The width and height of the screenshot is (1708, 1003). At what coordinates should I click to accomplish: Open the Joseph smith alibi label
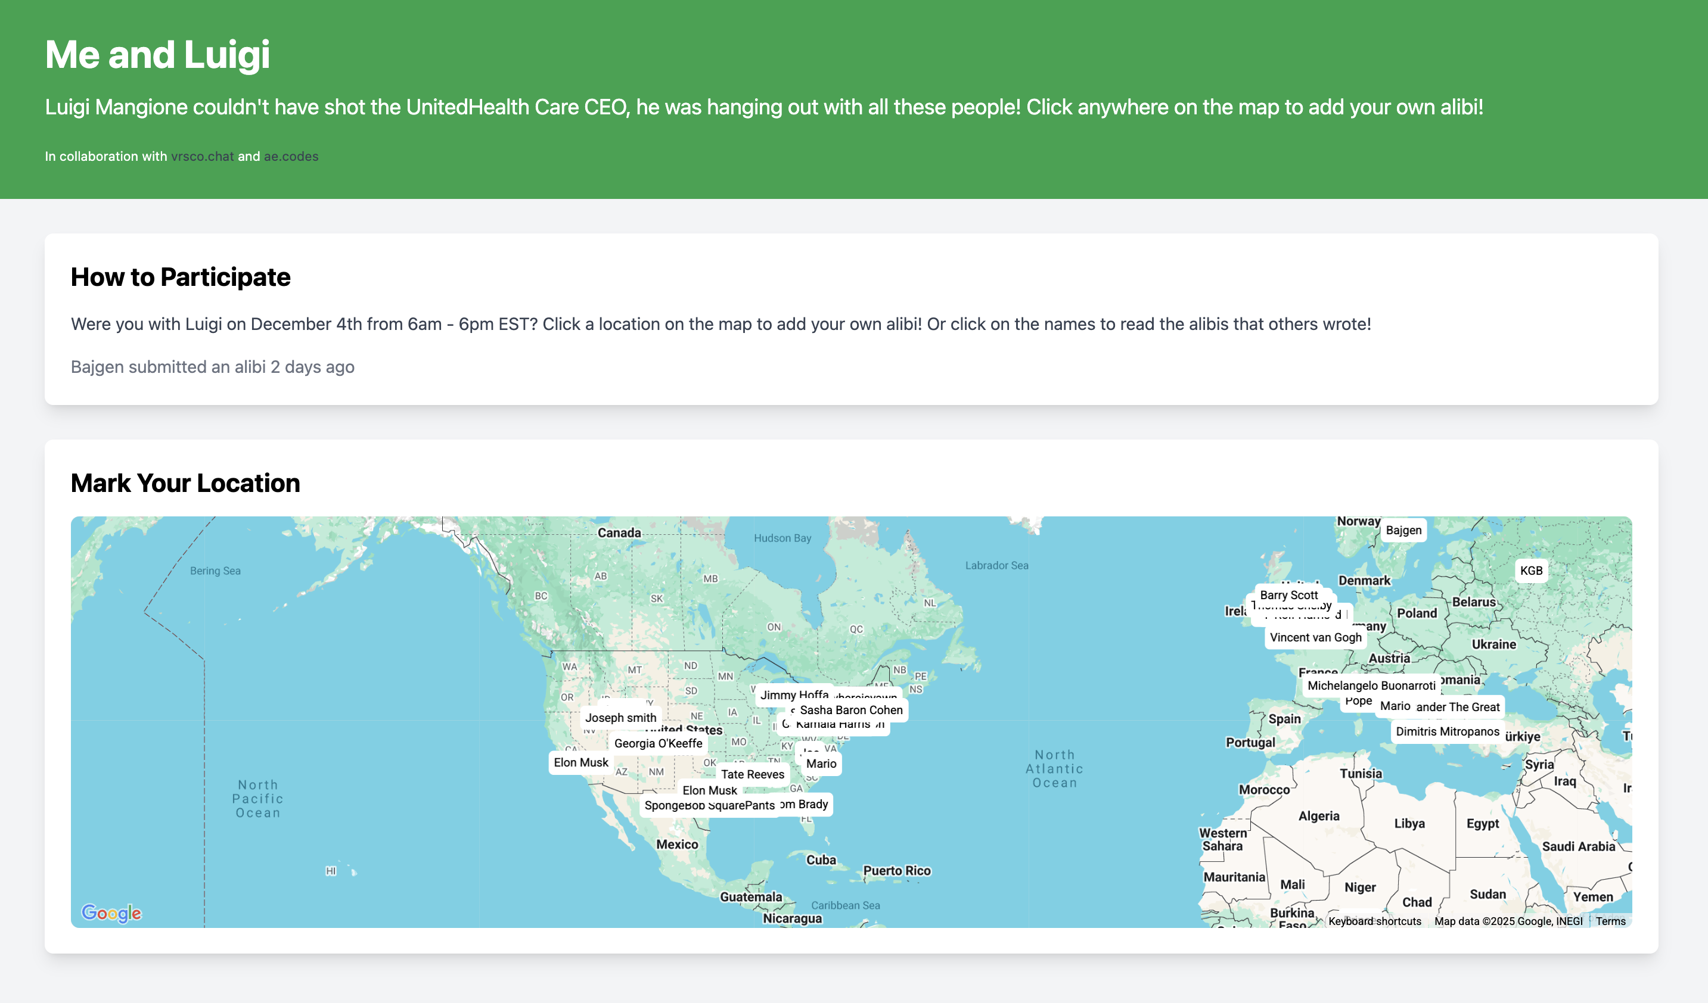coord(620,717)
